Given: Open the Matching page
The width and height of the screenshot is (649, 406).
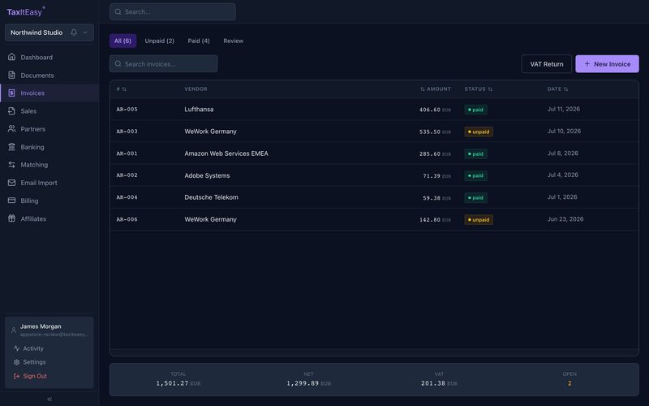Looking at the screenshot, I should pyautogui.click(x=49, y=165).
